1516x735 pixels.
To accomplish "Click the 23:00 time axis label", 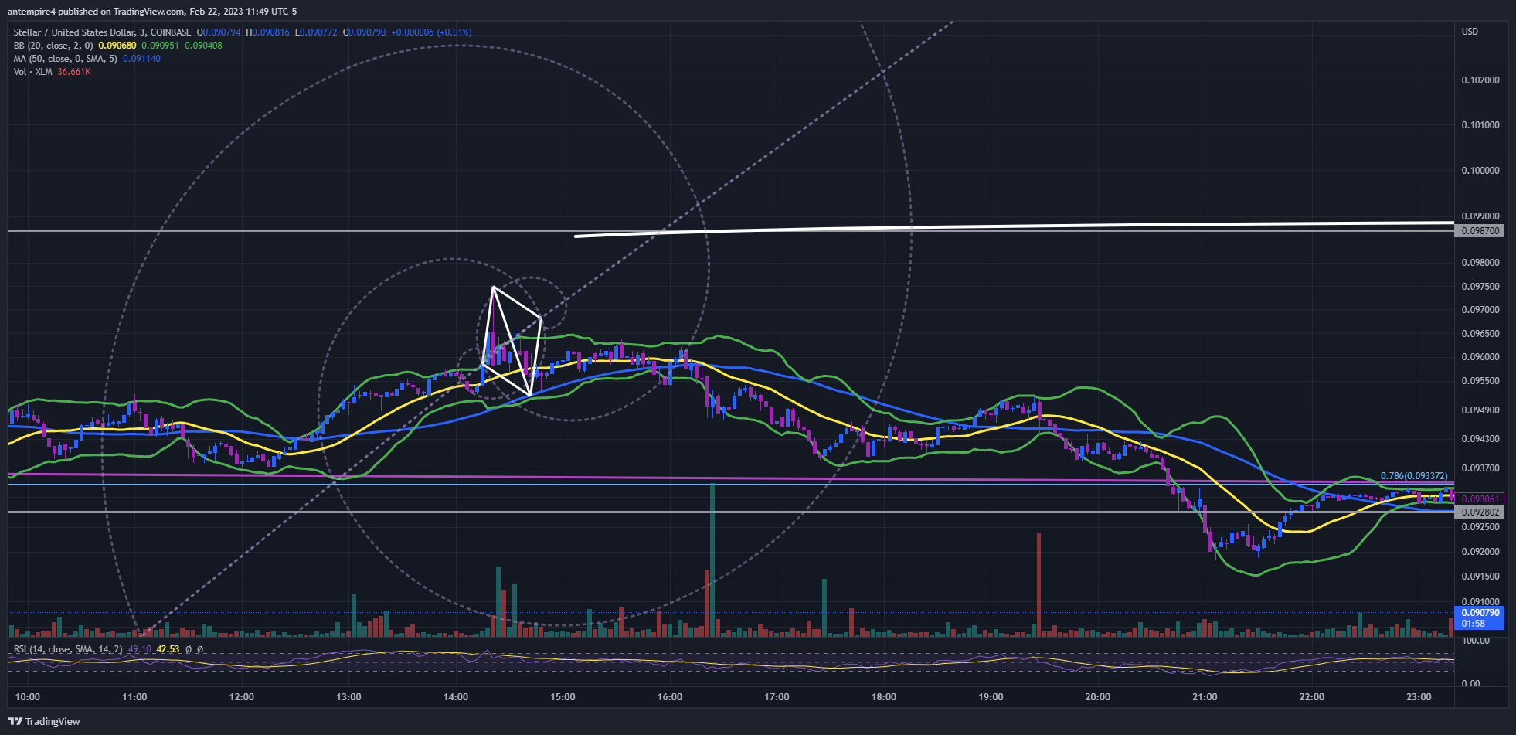I will coord(1419,697).
